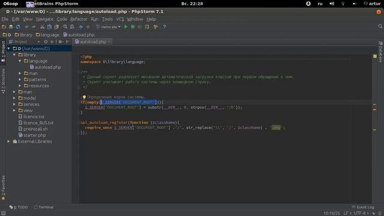The height and width of the screenshot is (216, 384).
Task: Expand the patterns folder arrow
Action: tap(20, 80)
